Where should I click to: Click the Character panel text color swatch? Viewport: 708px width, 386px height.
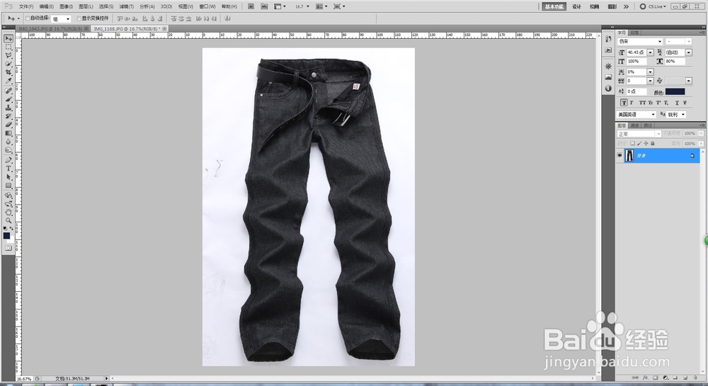coord(675,91)
